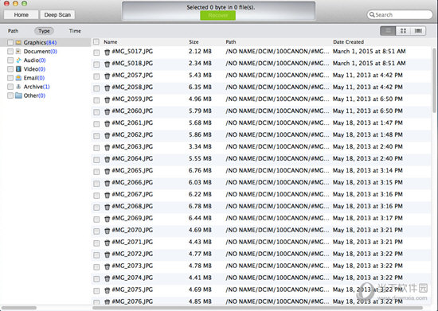Viewport: 438px width, 311px height.
Task: Click the Email category icon
Action: click(19, 78)
